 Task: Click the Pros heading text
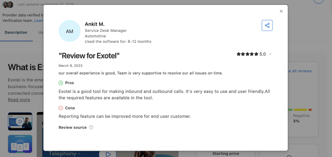pos(69,83)
